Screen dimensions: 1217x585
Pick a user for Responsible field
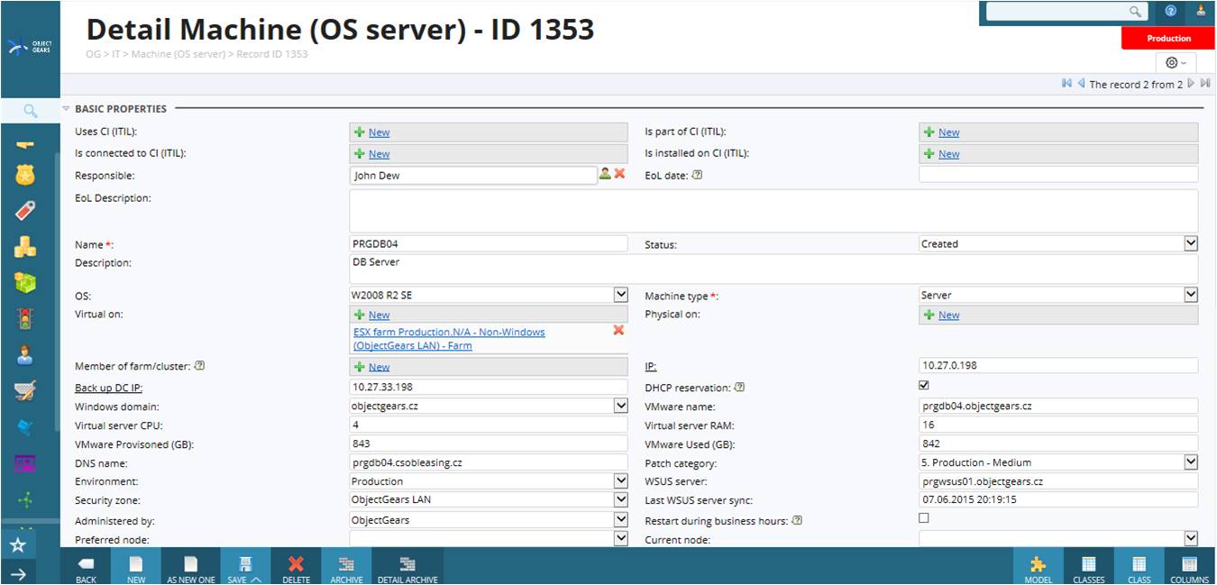[605, 173]
